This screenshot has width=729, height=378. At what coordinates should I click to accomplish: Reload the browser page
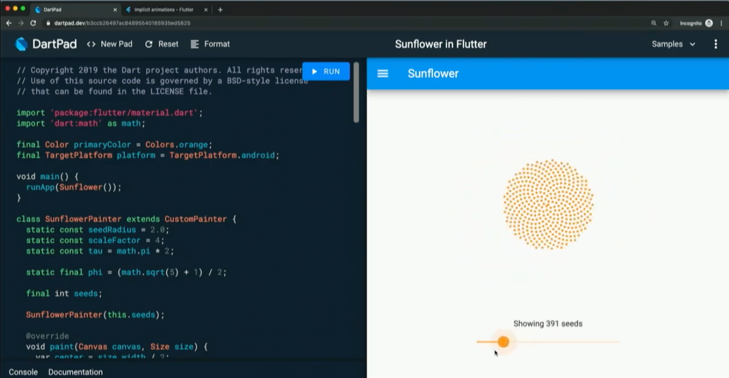[x=33, y=23]
